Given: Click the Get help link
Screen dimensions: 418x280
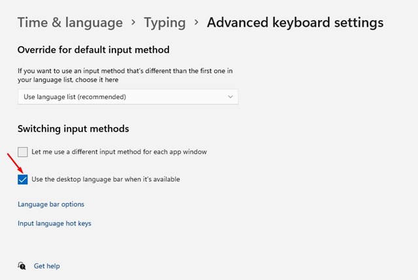Looking at the screenshot, I should coord(46,266).
